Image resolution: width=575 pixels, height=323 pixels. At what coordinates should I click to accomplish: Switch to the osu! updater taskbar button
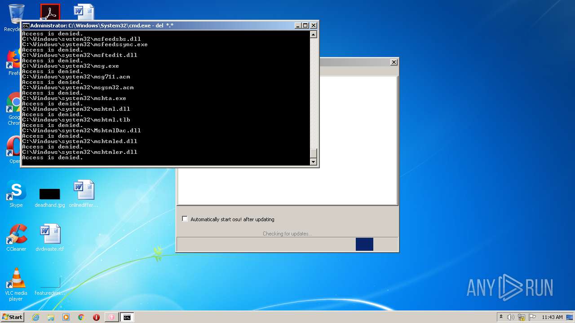tap(111, 317)
